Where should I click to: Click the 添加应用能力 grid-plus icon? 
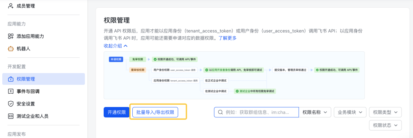tap(11, 36)
